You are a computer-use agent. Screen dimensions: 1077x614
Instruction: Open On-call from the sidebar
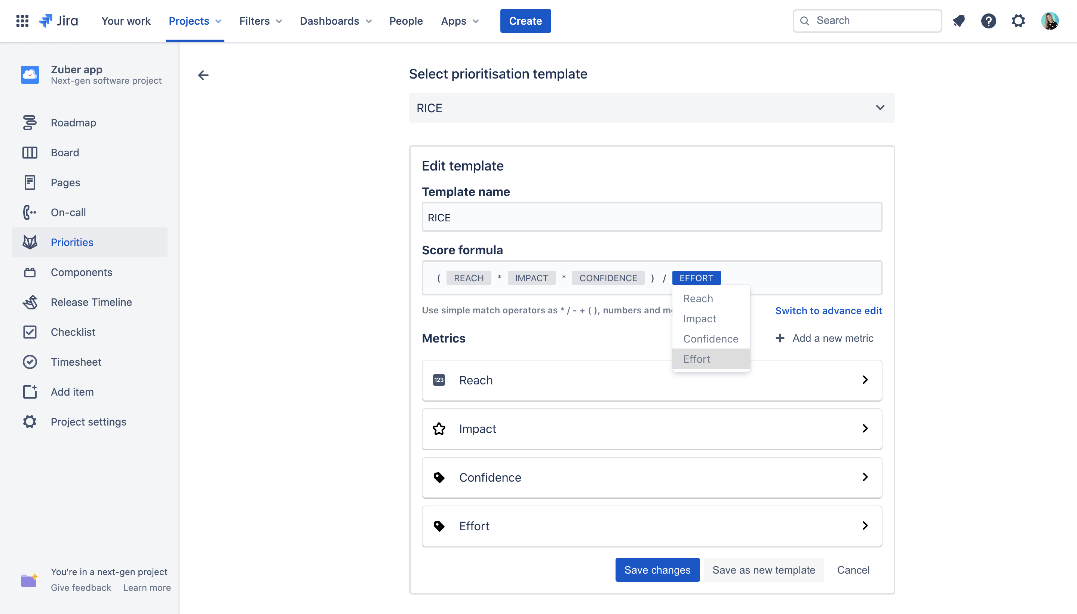pos(68,212)
